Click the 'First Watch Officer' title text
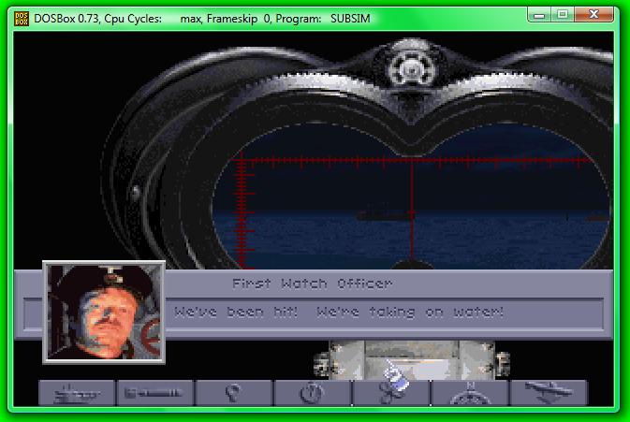 pyautogui.click(x=312, y=284)
